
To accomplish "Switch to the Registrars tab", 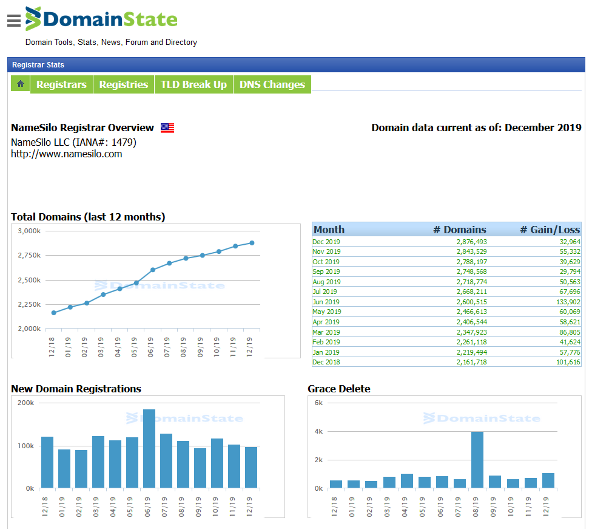I will pos(61,84).
